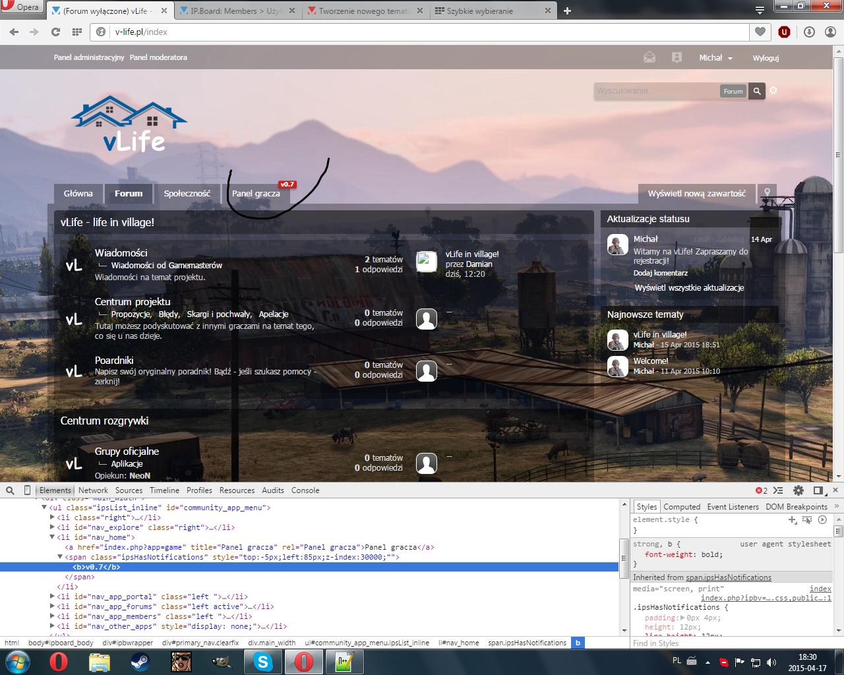This screenshot has width=844, height=675.
Task: Click the DevTools inspect element magnifier
Action: pos(10,490)
